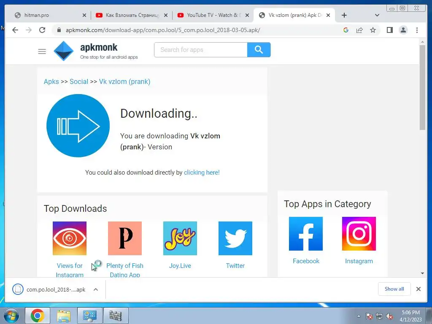
Task: Open Joy.Live app icon
Action: click(180, 238)
